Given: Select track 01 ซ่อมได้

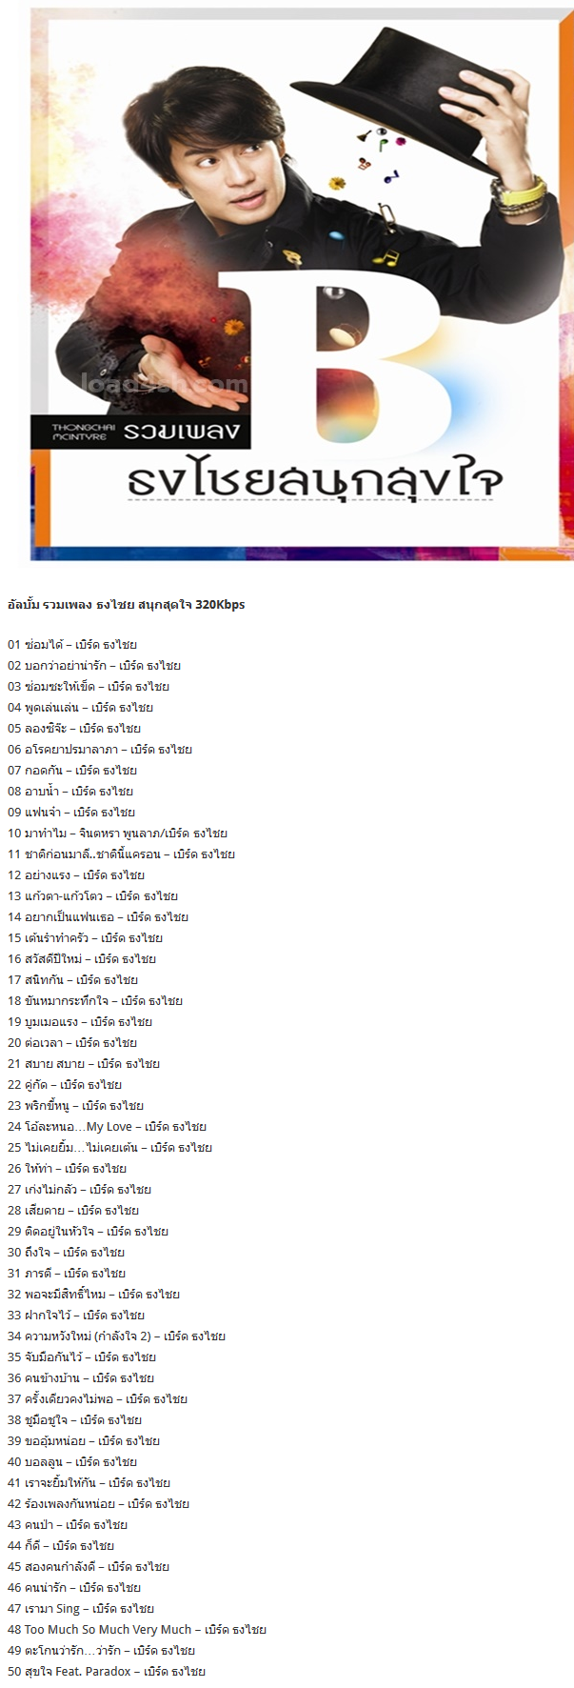Looking at the screenshot, I should tap(72, 645).
